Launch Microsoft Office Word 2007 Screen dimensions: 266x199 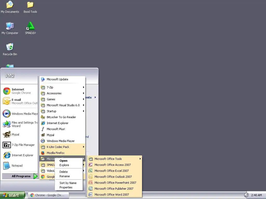pyautogui.click(x=114, y=195)
